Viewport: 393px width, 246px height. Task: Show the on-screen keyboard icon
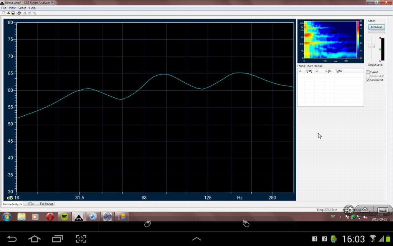[382, 210]
